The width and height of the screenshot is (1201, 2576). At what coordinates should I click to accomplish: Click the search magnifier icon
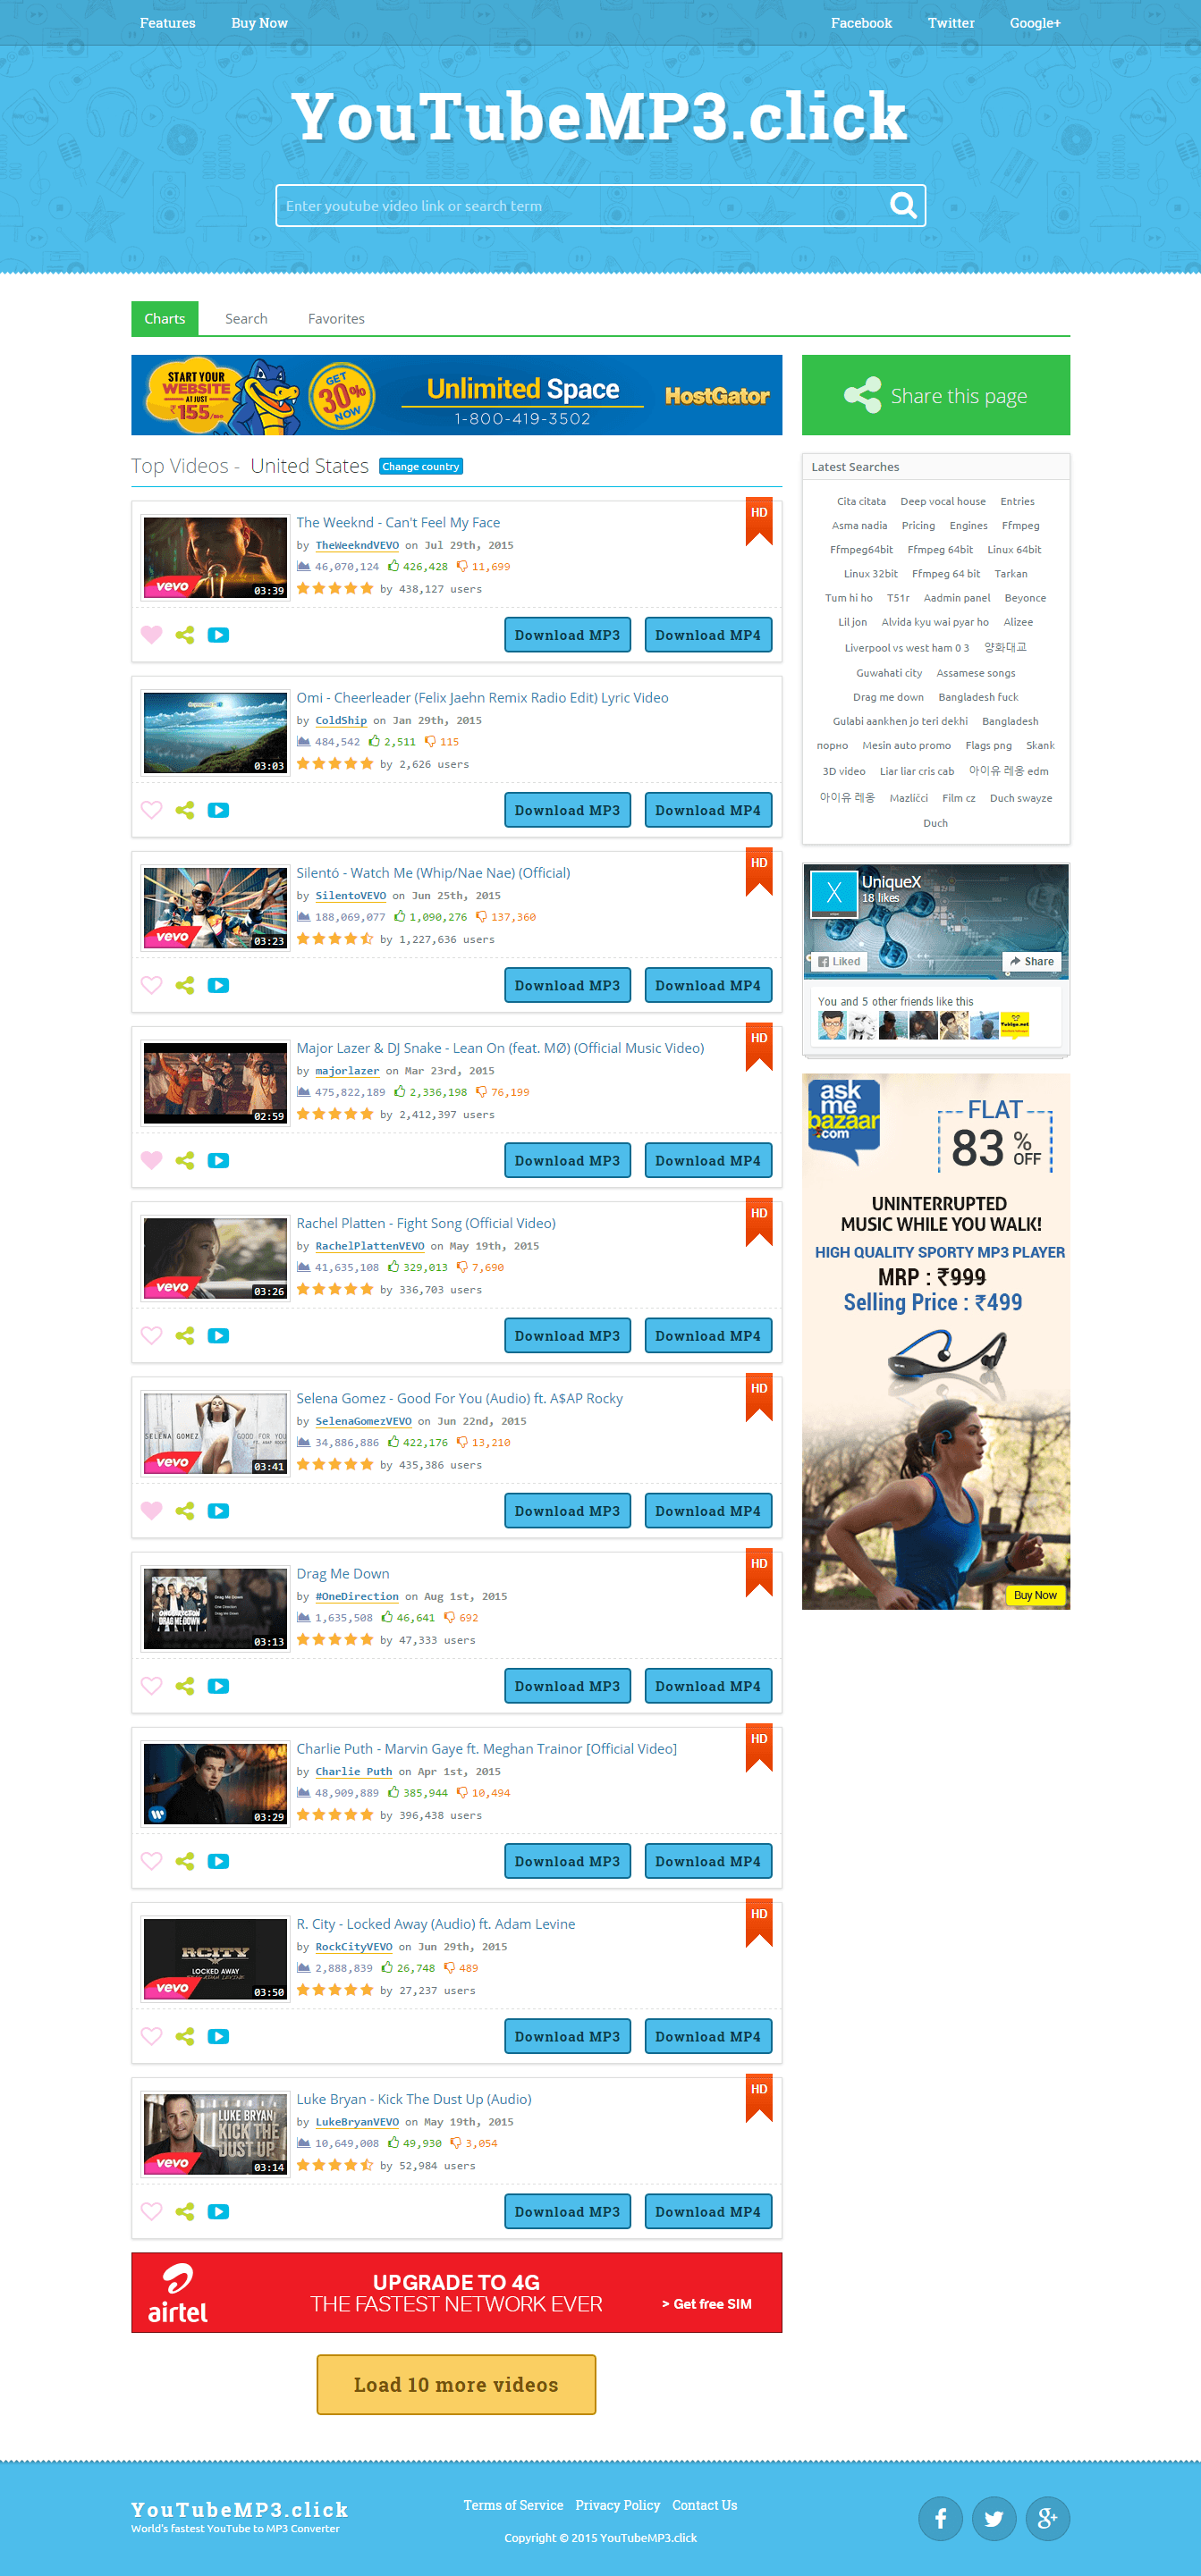[902, 205]
